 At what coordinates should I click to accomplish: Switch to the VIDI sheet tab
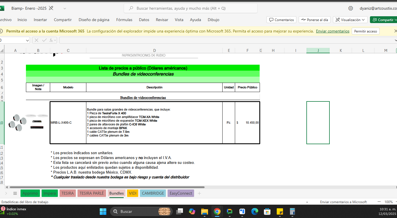(x=133, y=193)
